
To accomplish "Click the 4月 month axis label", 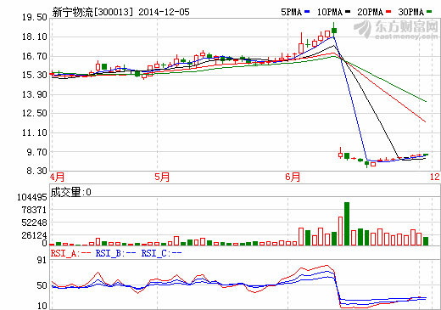I will [x=57, y=178].
